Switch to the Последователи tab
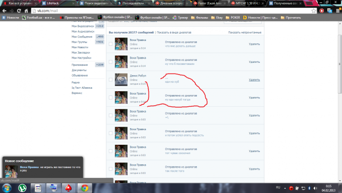 coord(133,3)
